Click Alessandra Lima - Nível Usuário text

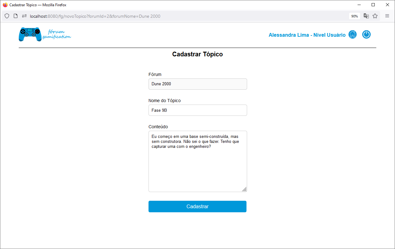[307, 35]
